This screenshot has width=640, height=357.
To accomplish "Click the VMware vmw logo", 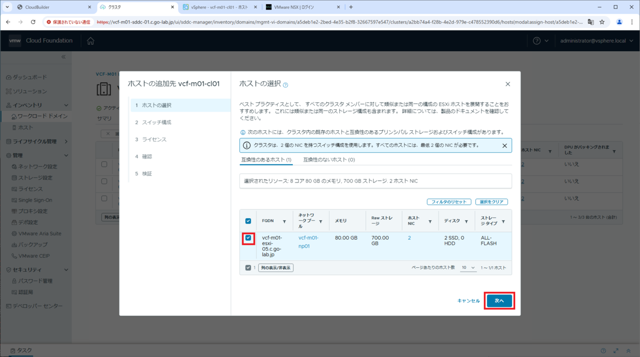I will click(x=15, y=41).
